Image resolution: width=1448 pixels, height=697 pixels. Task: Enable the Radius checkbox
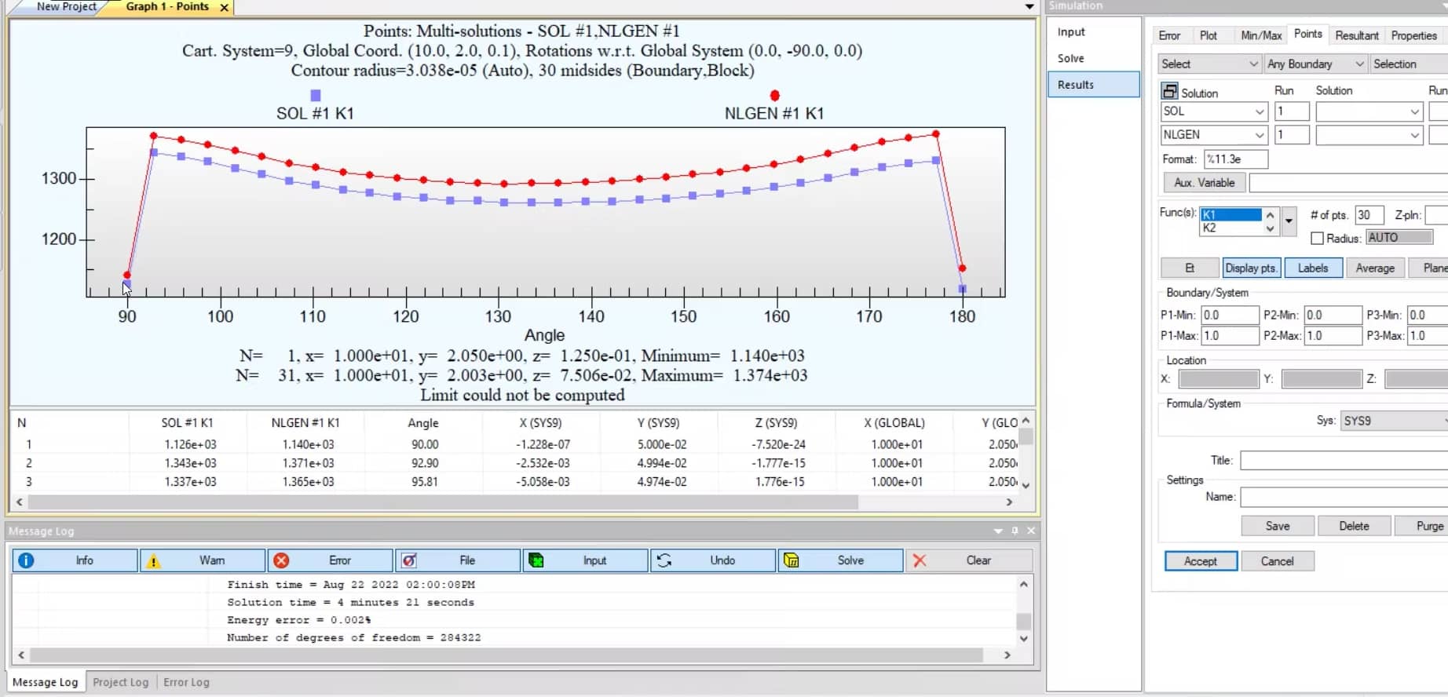pyautogui.click(x=1318, y=238)
